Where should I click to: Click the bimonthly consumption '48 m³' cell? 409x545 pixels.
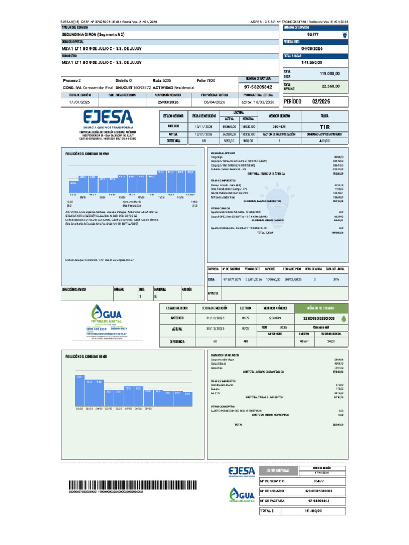(x=304, y=342)
